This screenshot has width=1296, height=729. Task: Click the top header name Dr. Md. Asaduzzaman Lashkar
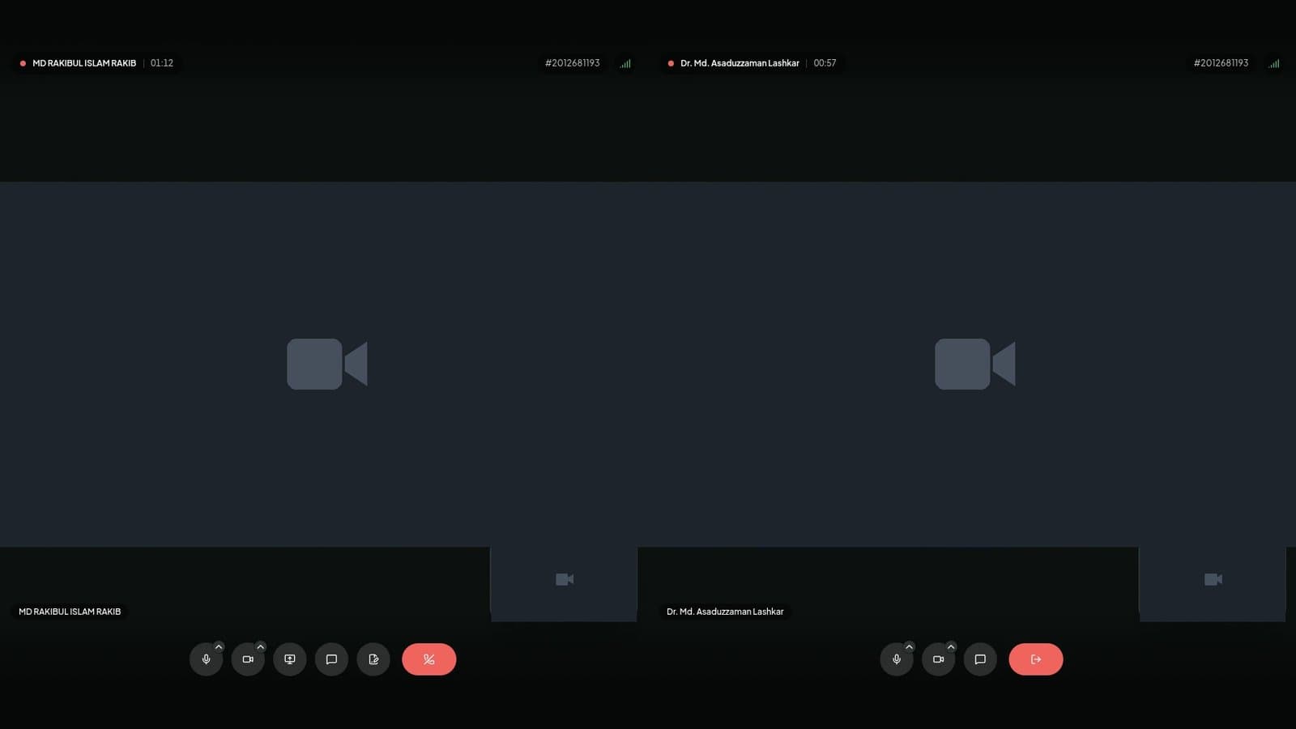coord(740,63)
